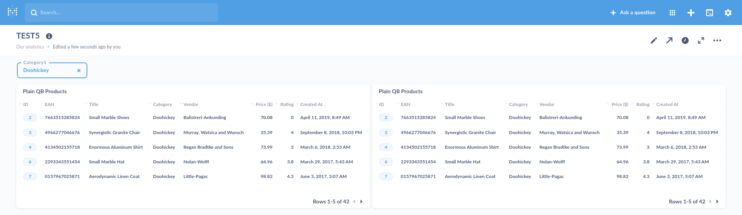Sort left table by Vendor column
This screenshot has width=742, height=215.
click(191, 104)
